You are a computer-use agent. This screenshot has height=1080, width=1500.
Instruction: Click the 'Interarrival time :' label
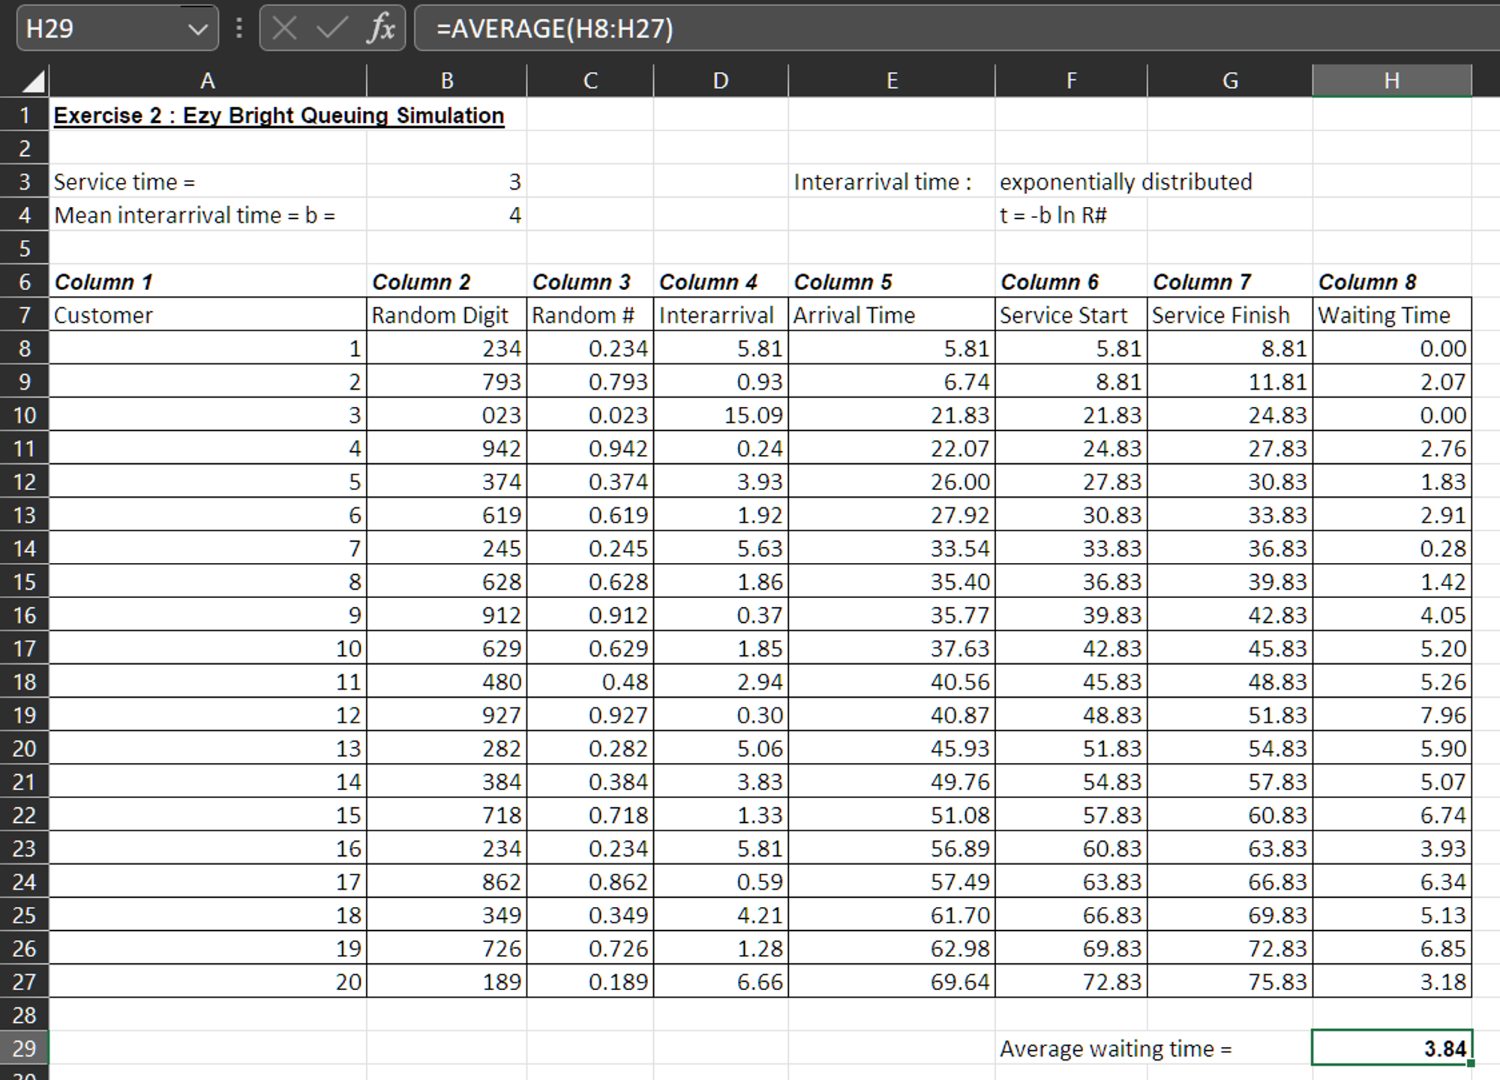(883, 181)
